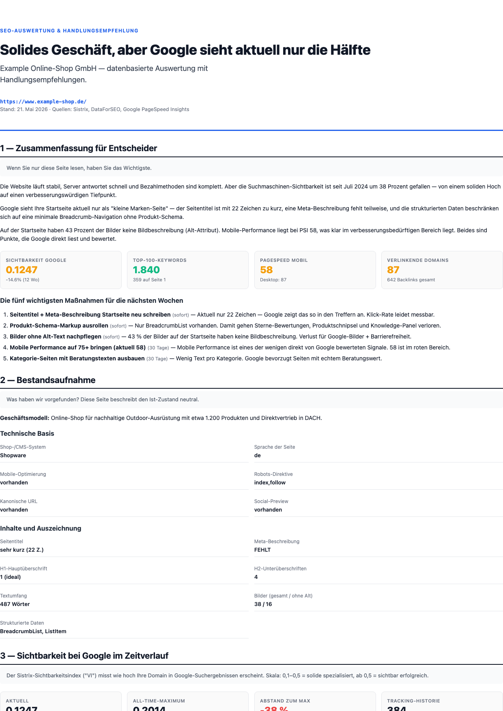Click the Tracking-Historie card label
This screenshot has height=711, width=503.
point(414,701)
